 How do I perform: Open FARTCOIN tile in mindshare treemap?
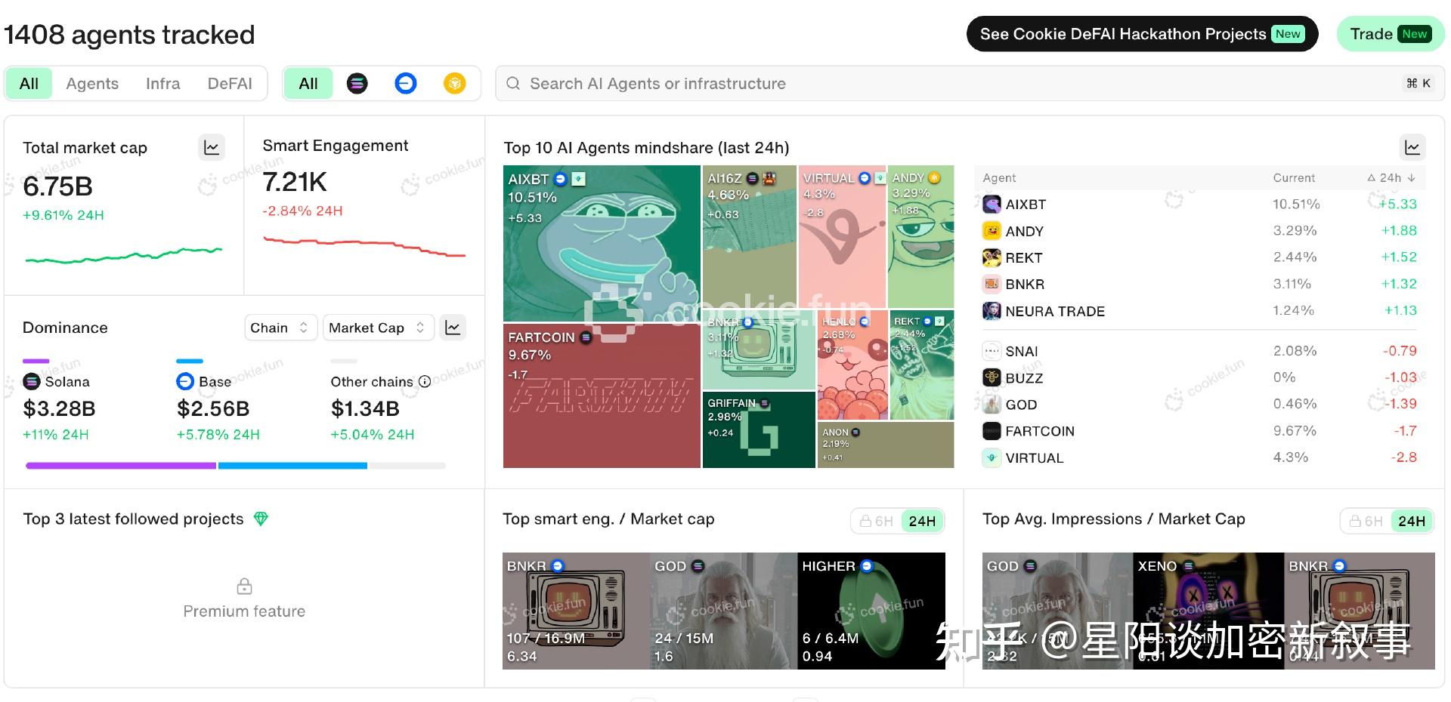(x=602, y=396)
